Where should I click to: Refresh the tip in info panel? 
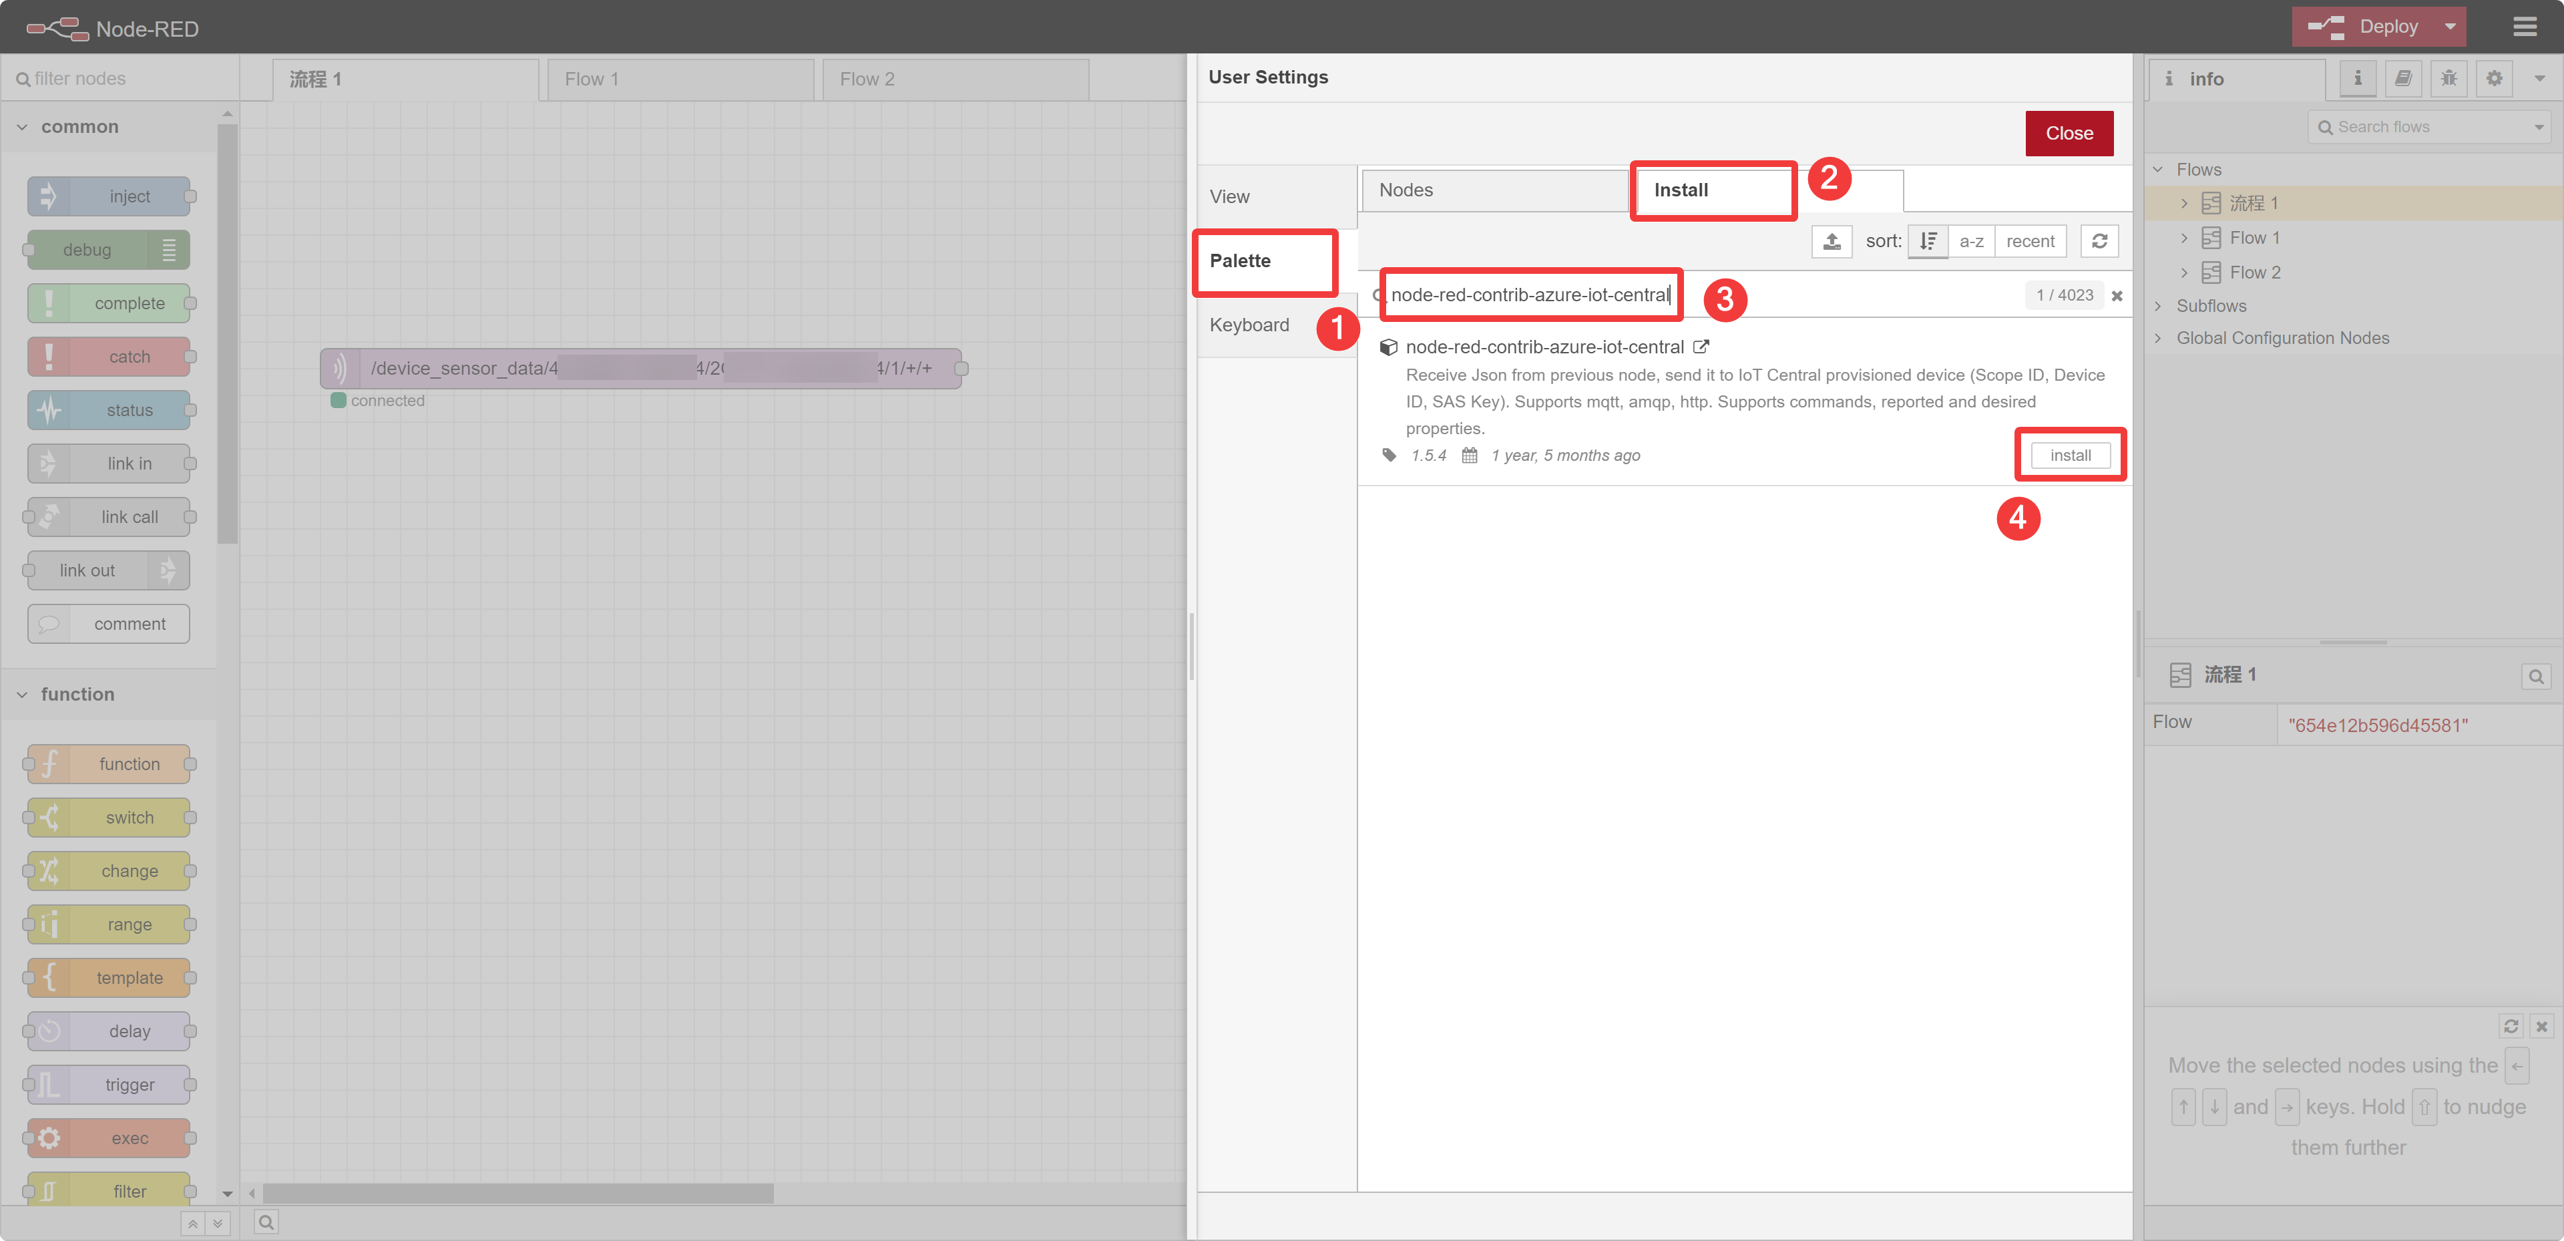[2511, 1026]
